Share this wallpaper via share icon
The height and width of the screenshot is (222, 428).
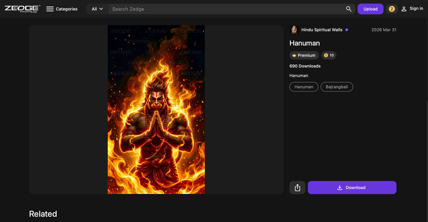pyautogui.click(x=297, y=187)
